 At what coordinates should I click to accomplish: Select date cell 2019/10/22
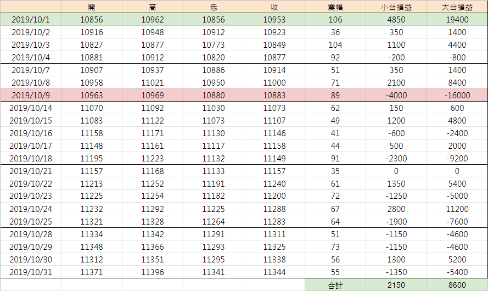tap(31, 183)
